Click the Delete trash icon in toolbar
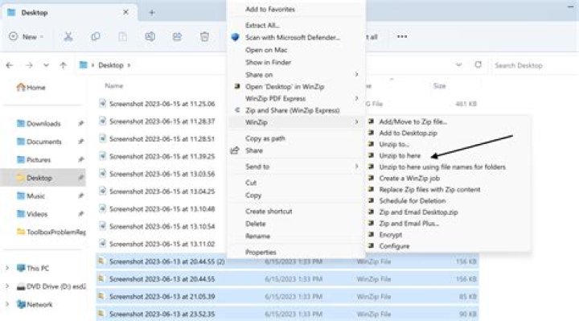This screenshot has height=321, width=579. pos(204,36)
